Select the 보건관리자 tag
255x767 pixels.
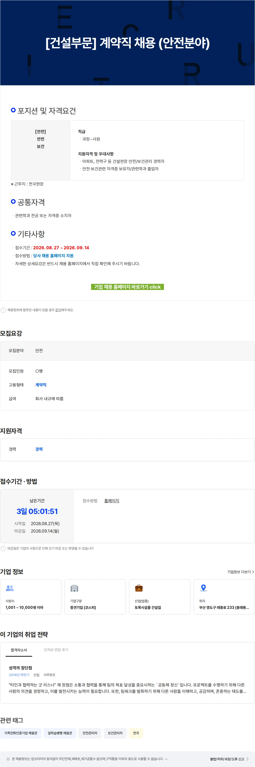click(x=115, y=733)
